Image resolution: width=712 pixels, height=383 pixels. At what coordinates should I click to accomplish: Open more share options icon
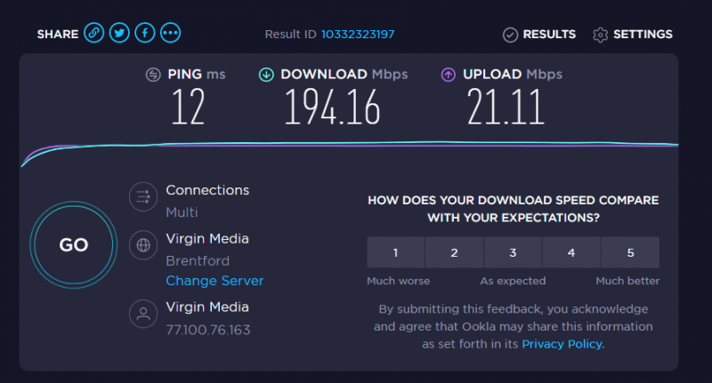click(170, 34)
